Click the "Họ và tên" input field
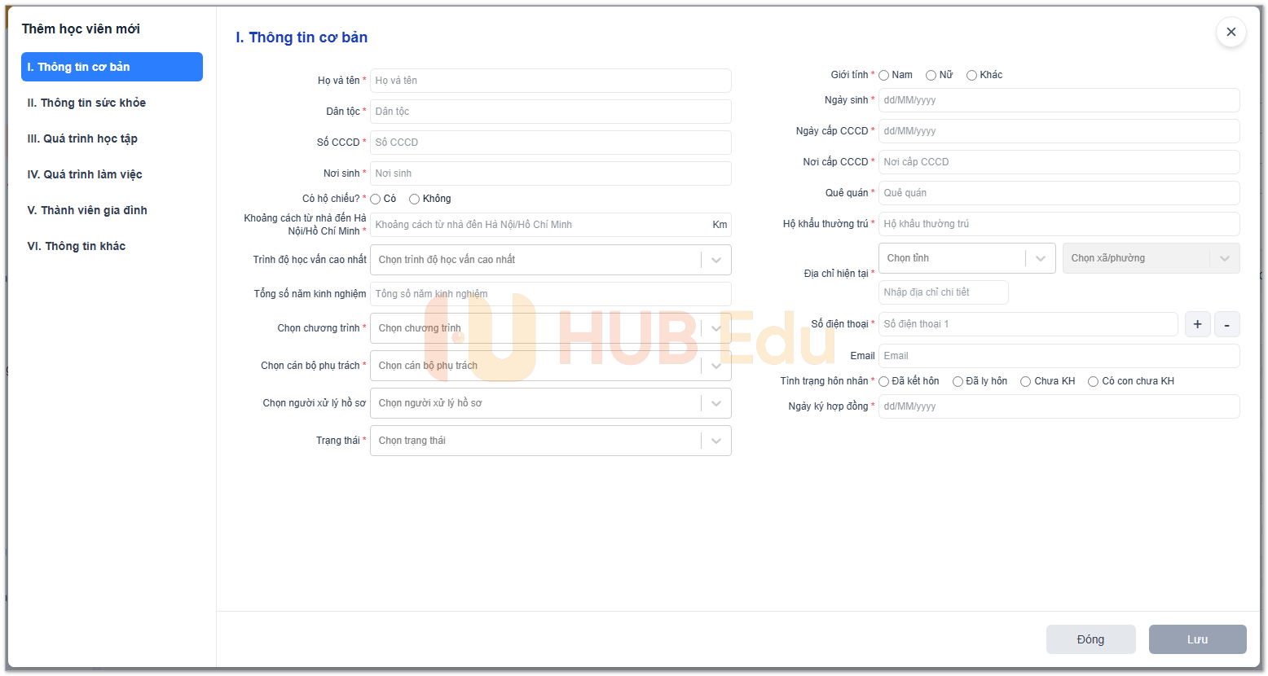 click(550, 81)
